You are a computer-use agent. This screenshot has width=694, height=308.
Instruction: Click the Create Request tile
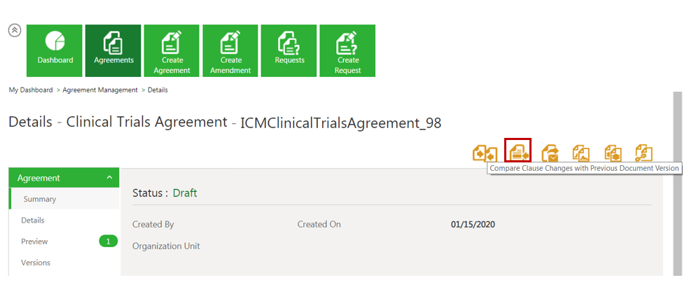[347, 51]
